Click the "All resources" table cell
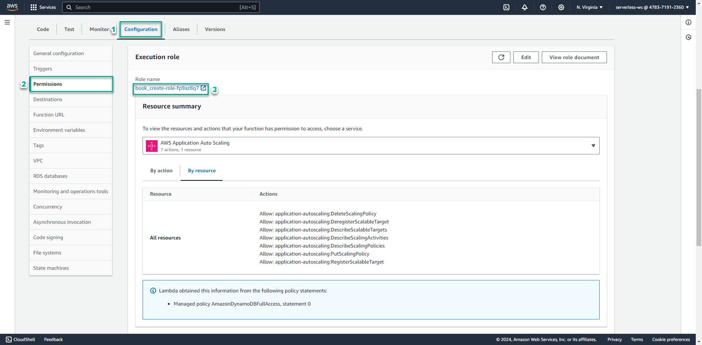Screen dimensions: 702x345 165,238
